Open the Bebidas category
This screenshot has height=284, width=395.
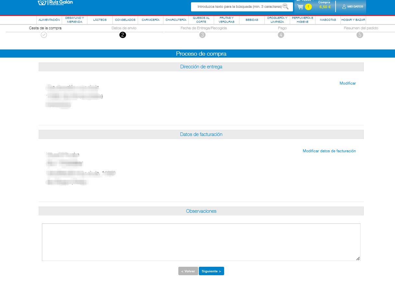coord(252,20)
